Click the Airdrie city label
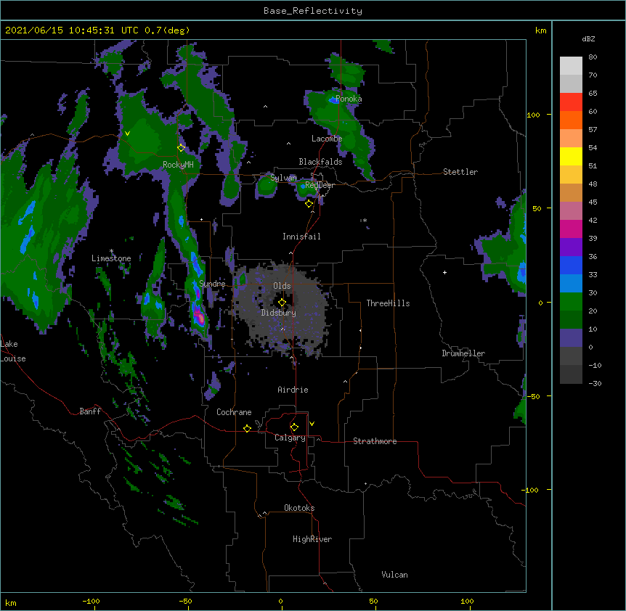626x611 pixels. pyautogui.click(x=293, y=390)
